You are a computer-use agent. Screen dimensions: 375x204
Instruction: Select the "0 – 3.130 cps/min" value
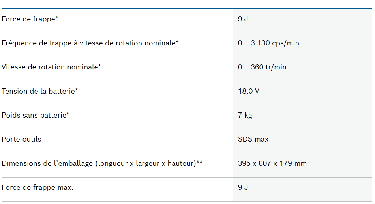[x=268, y=43]
